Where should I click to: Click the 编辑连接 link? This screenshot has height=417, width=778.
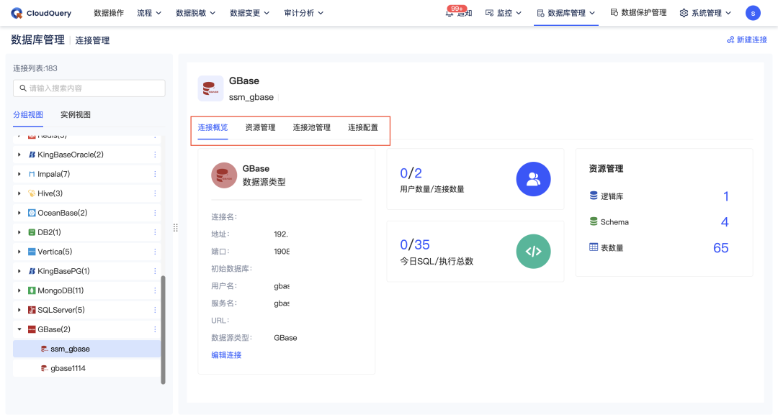[226, 354]
